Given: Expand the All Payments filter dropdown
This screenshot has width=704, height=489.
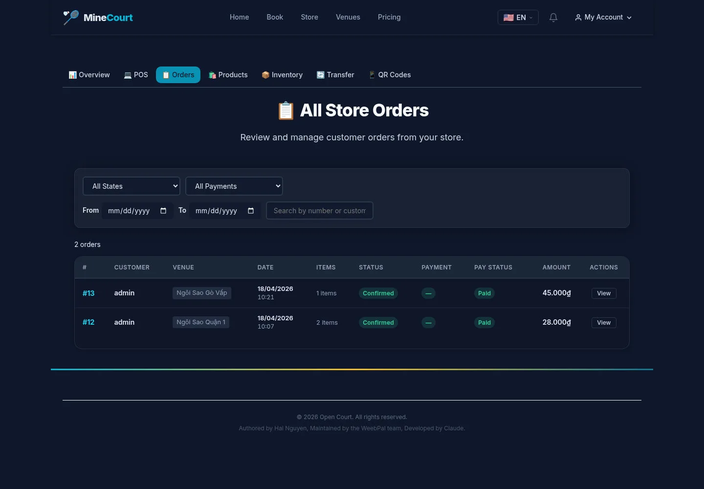Looking at the screenshot, I should click(234, 186).
